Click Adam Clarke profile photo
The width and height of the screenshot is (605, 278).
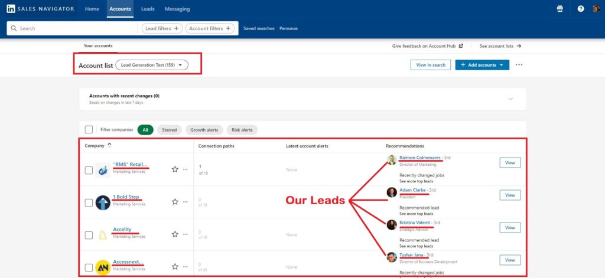click(x=392, y=192)
